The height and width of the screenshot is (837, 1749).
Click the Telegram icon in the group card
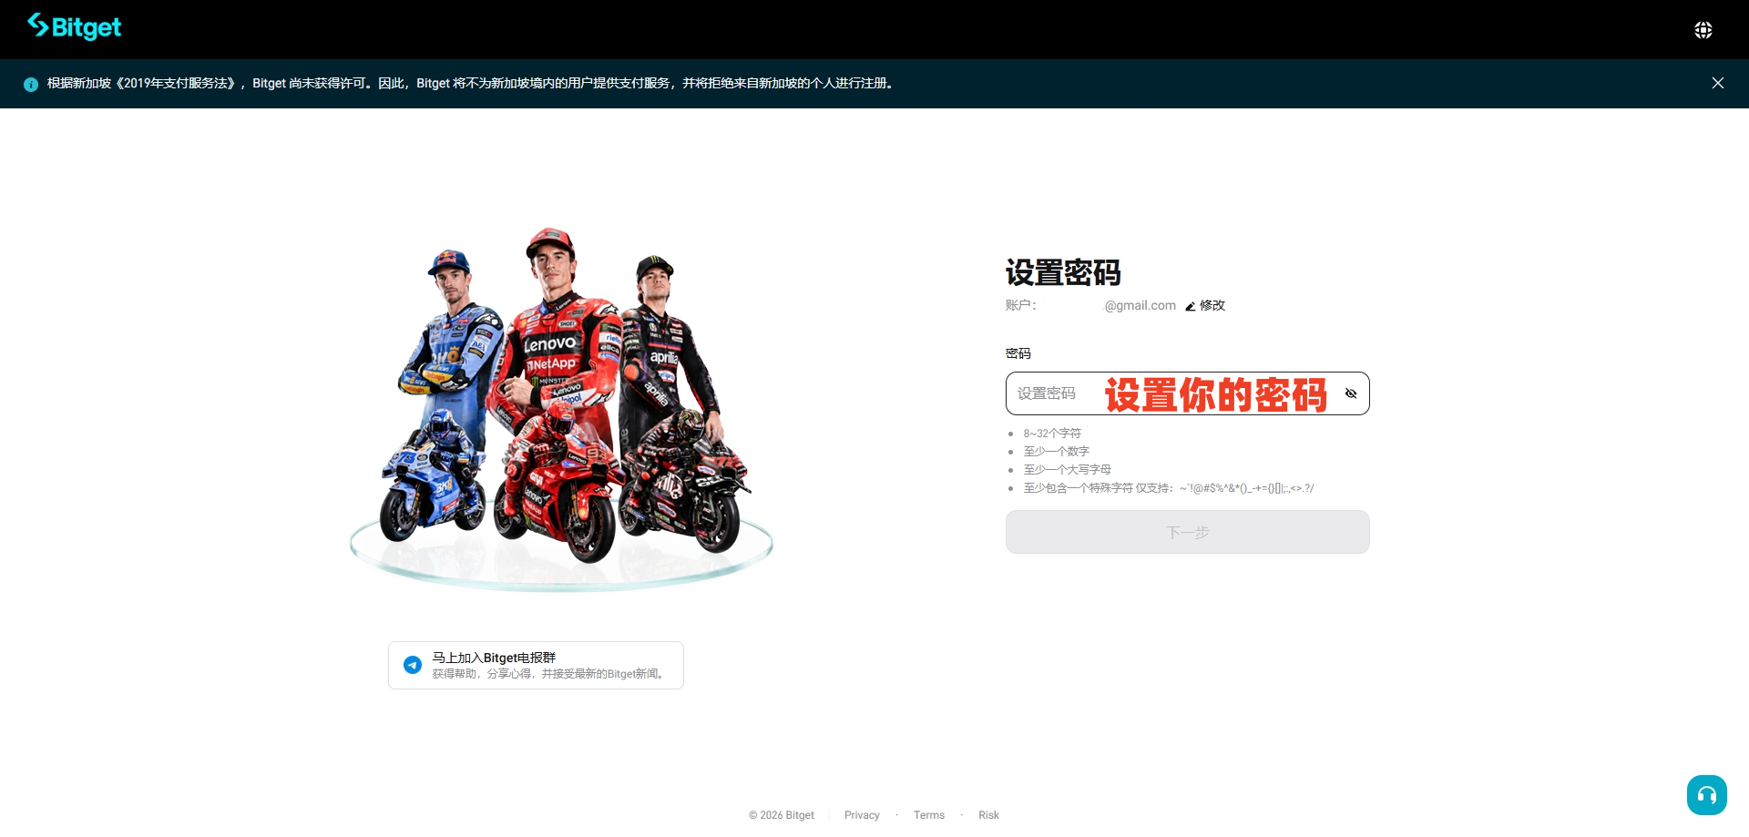pos(413,665)
